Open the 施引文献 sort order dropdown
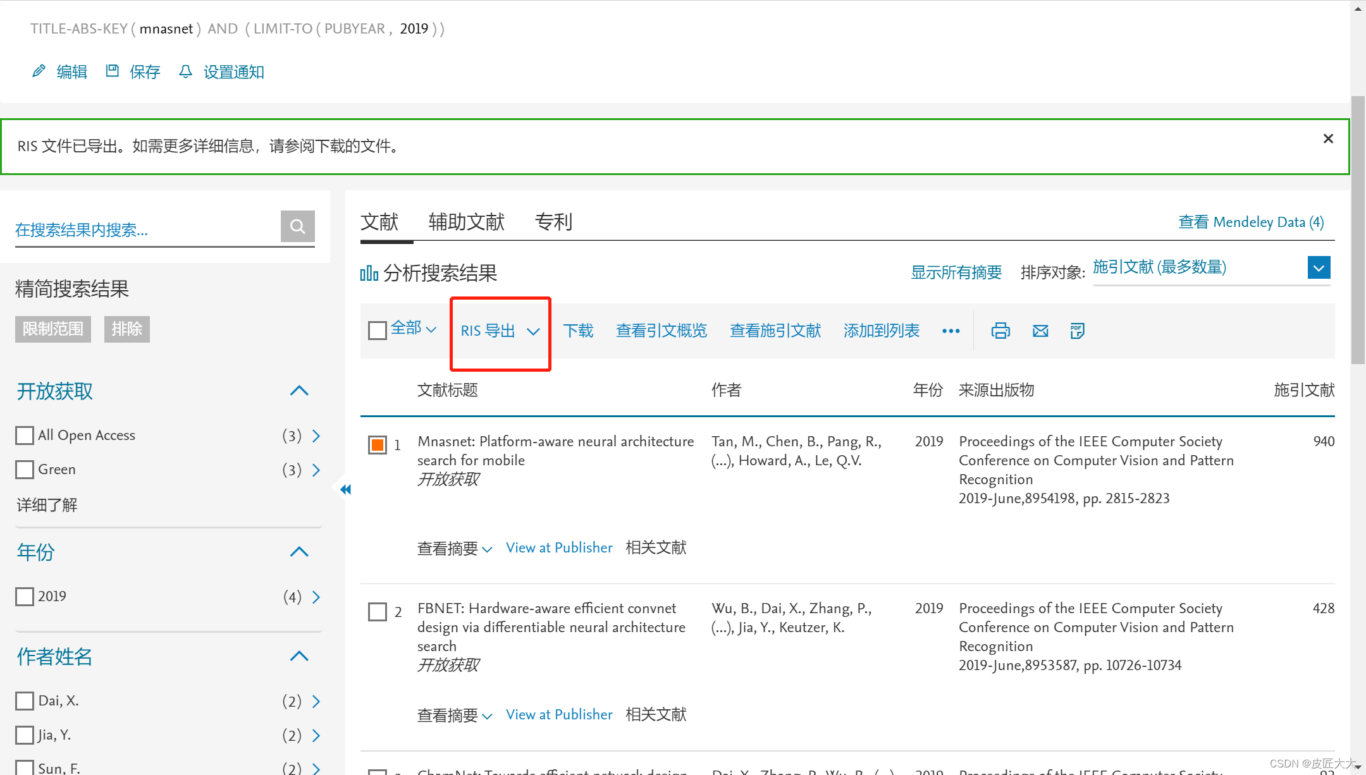This screenshot has height=775, width=1366. coord(1318,267)
